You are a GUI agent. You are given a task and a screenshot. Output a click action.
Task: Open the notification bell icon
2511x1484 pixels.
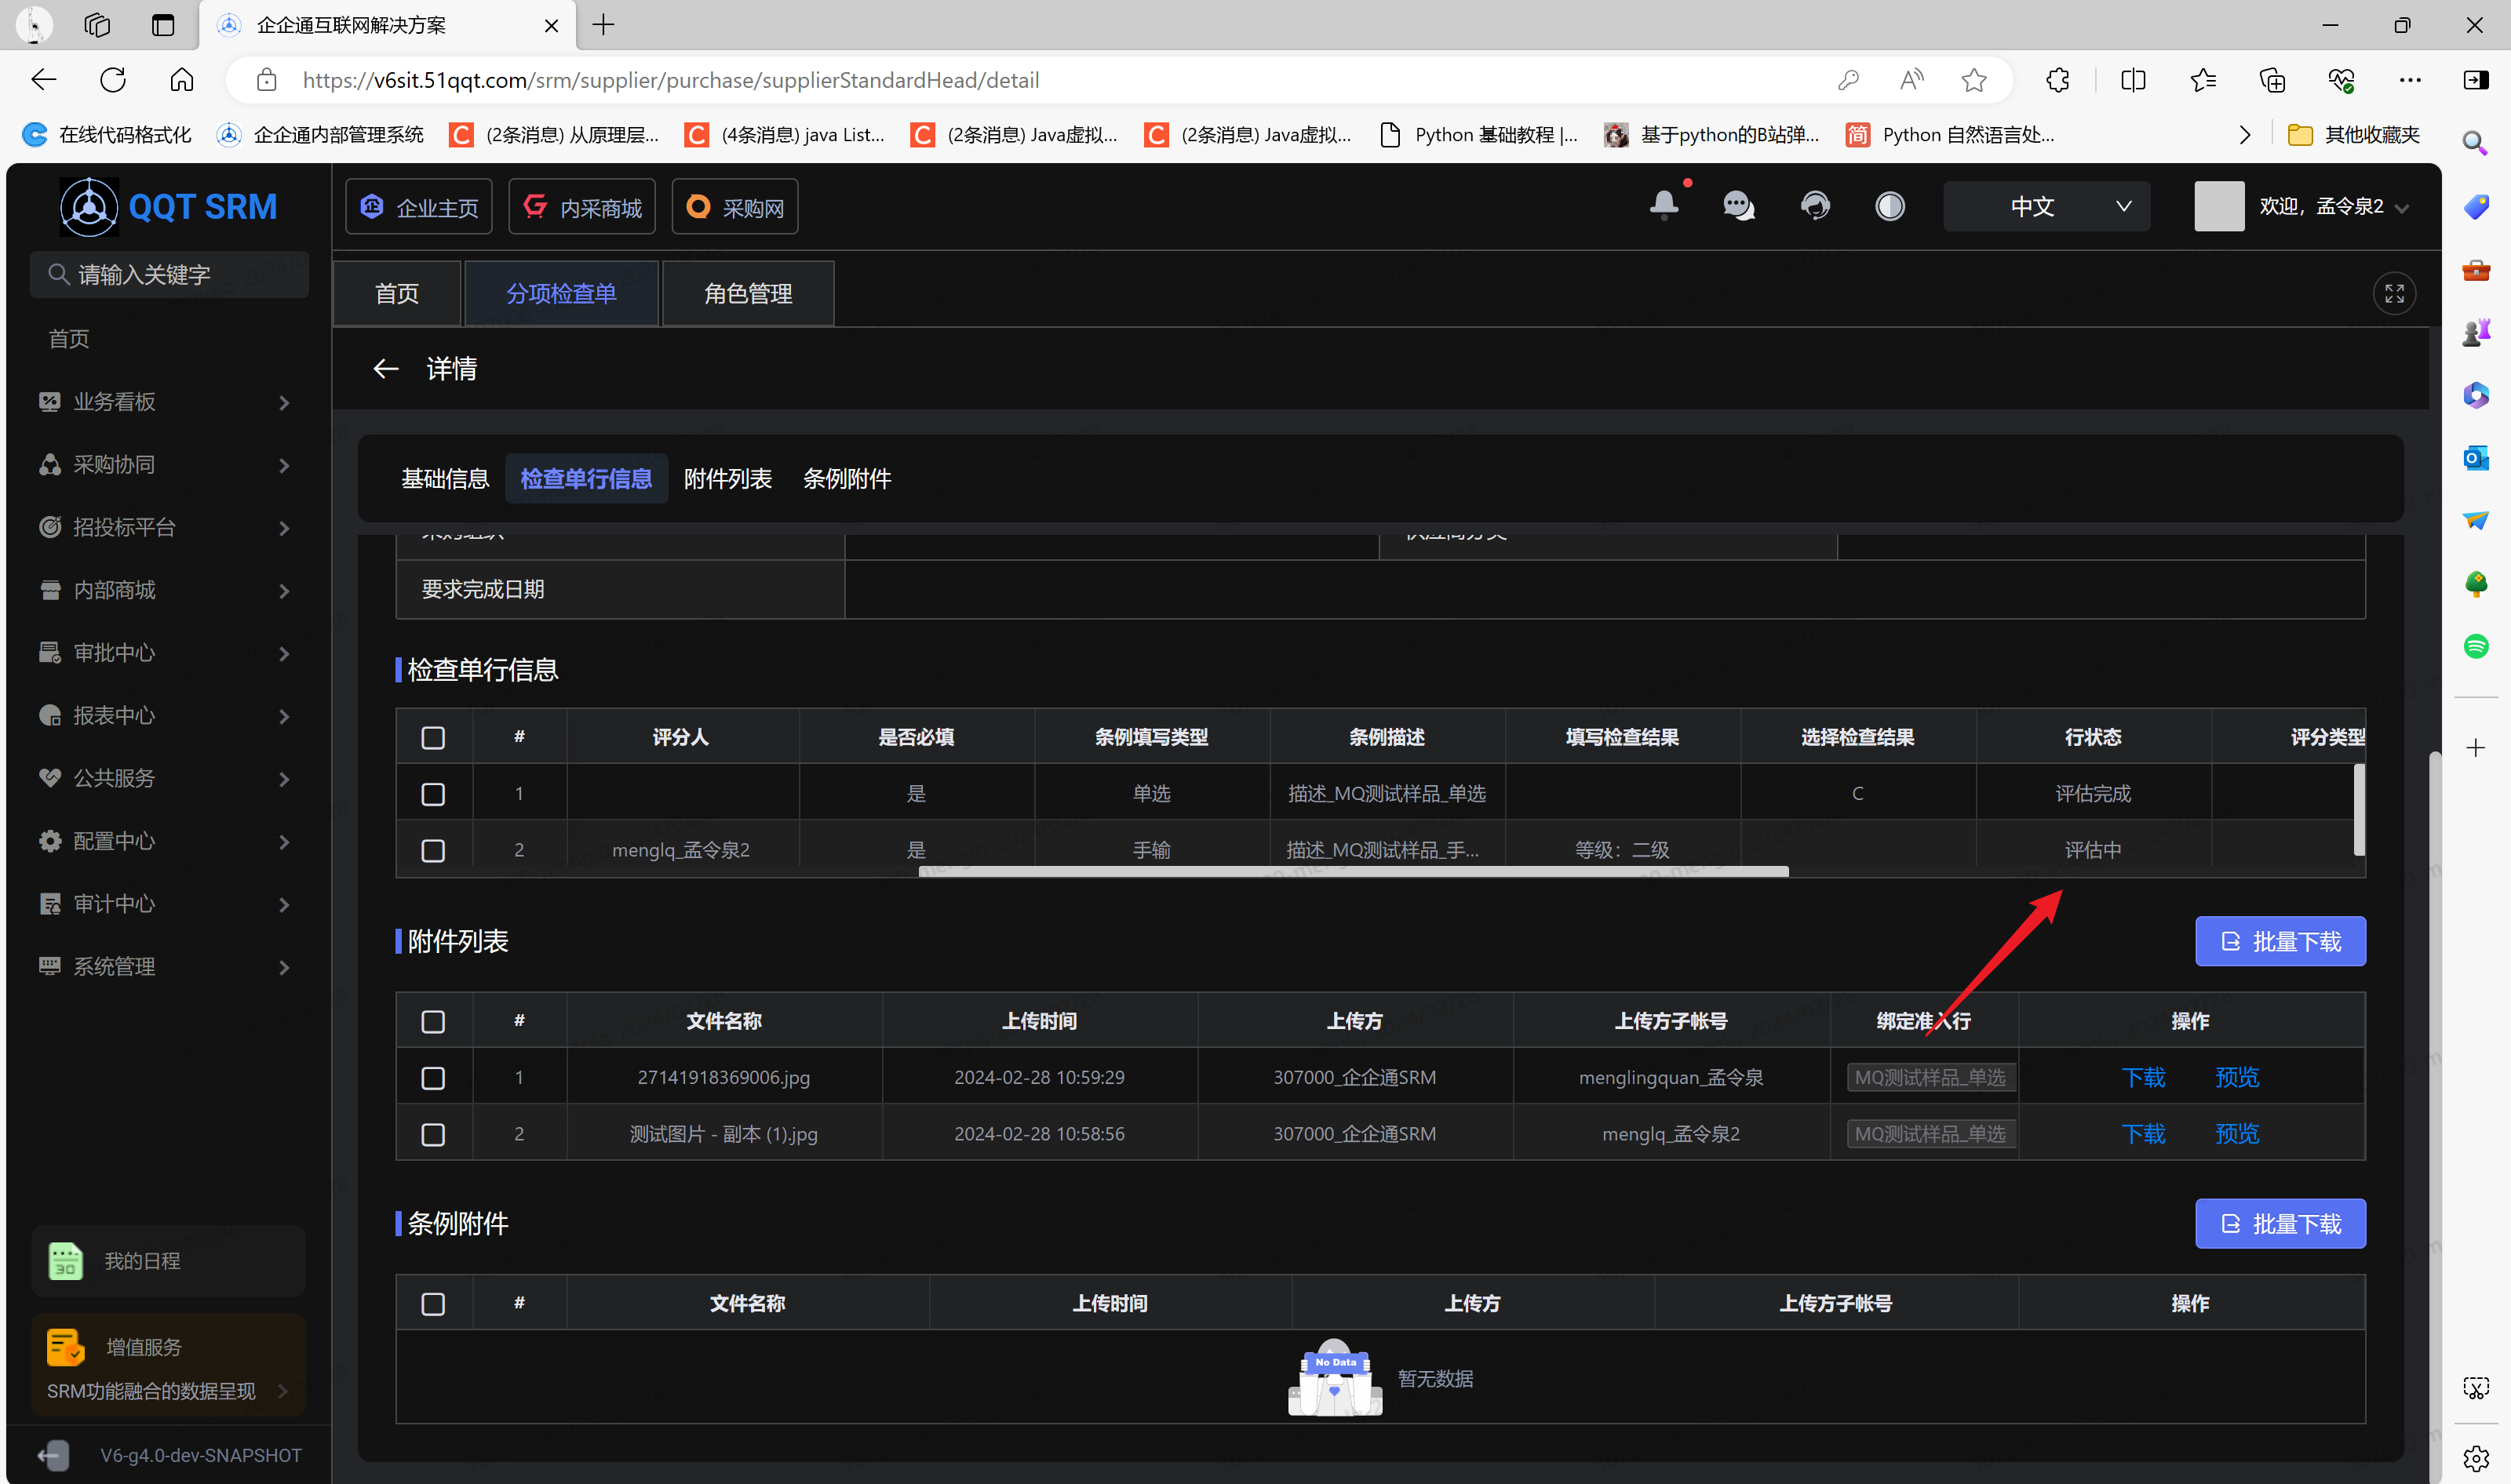tap(1664, 206)
